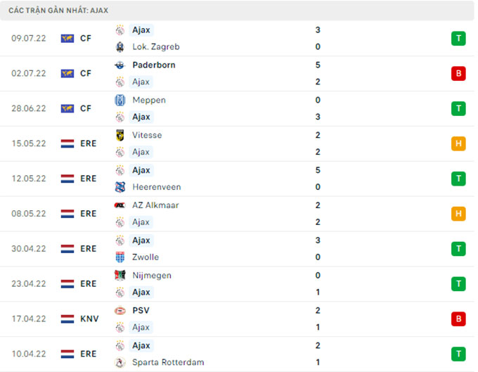Click the Paderborn club crest icon
The image size is (478, 372).
click(119, 65)
